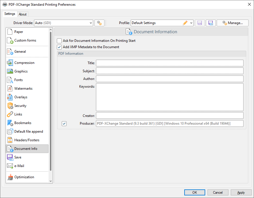Viewport: 254px width, 198px height.
Task: Select the Overlays icon
Action: (10, 97)
